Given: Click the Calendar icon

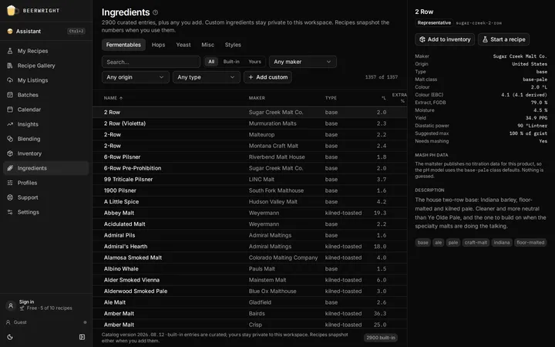Looking at the screenshot, I should [x=10, y=109].
